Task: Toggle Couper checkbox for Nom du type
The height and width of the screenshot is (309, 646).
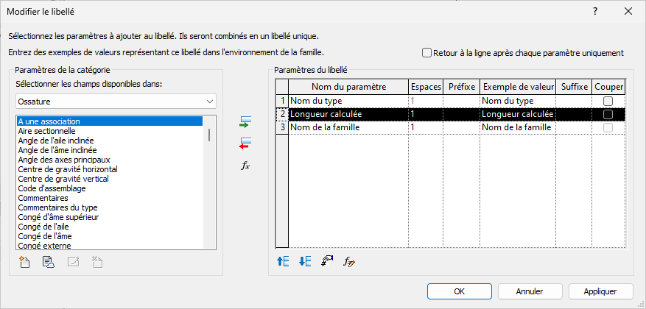Action: point(608,101)
